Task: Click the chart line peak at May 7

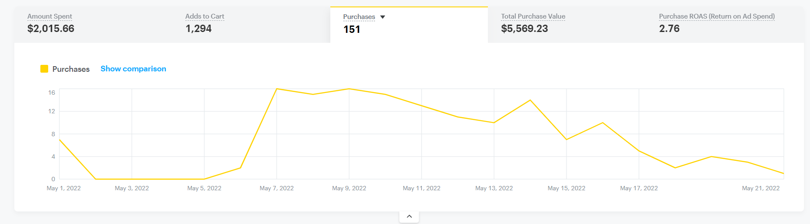Action: (x=277, y=89)
